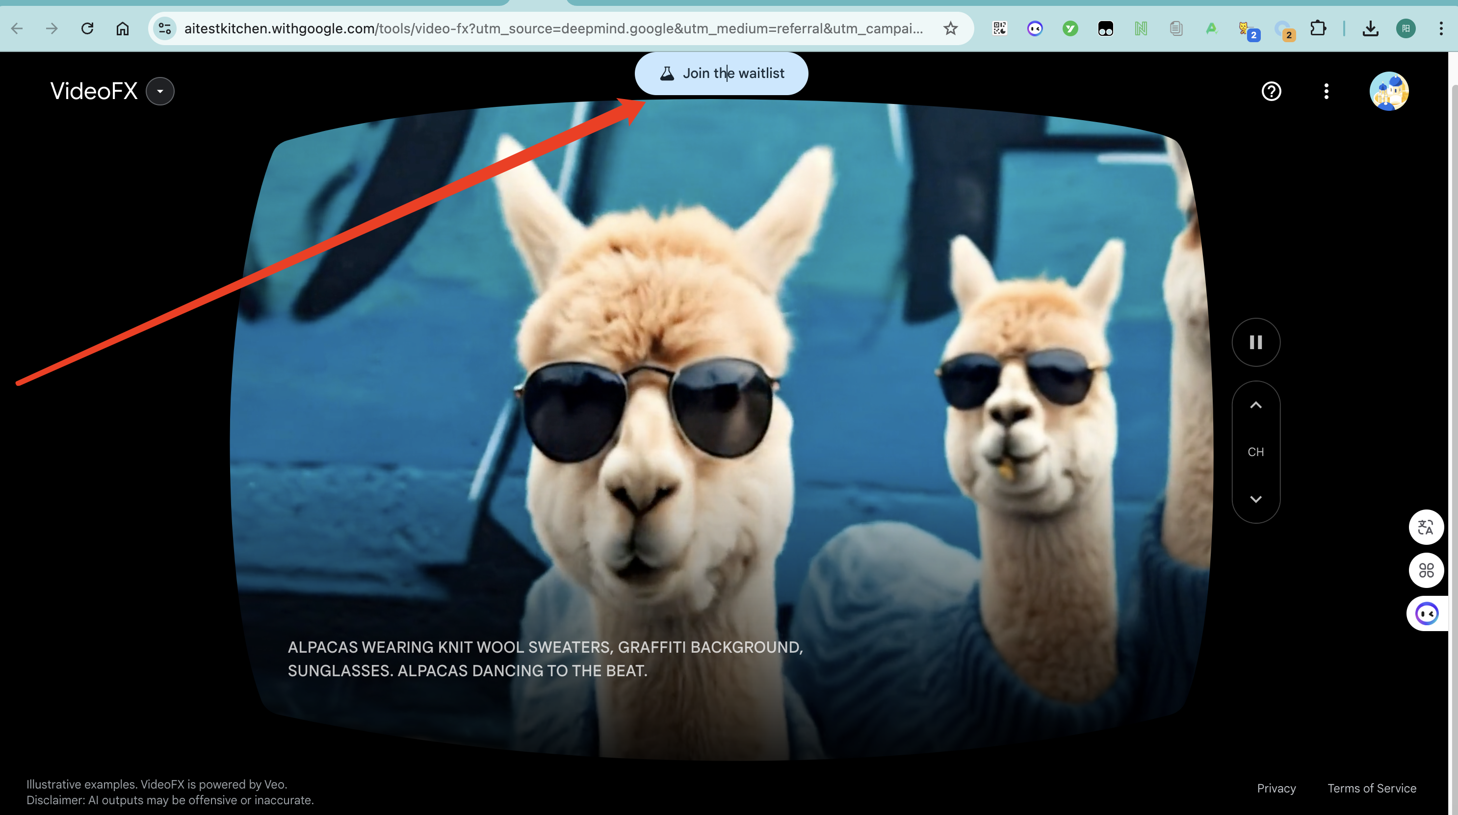Screen dimensions: 1458x815
Task: Go to browser home page
Action: tap(122, 28)
